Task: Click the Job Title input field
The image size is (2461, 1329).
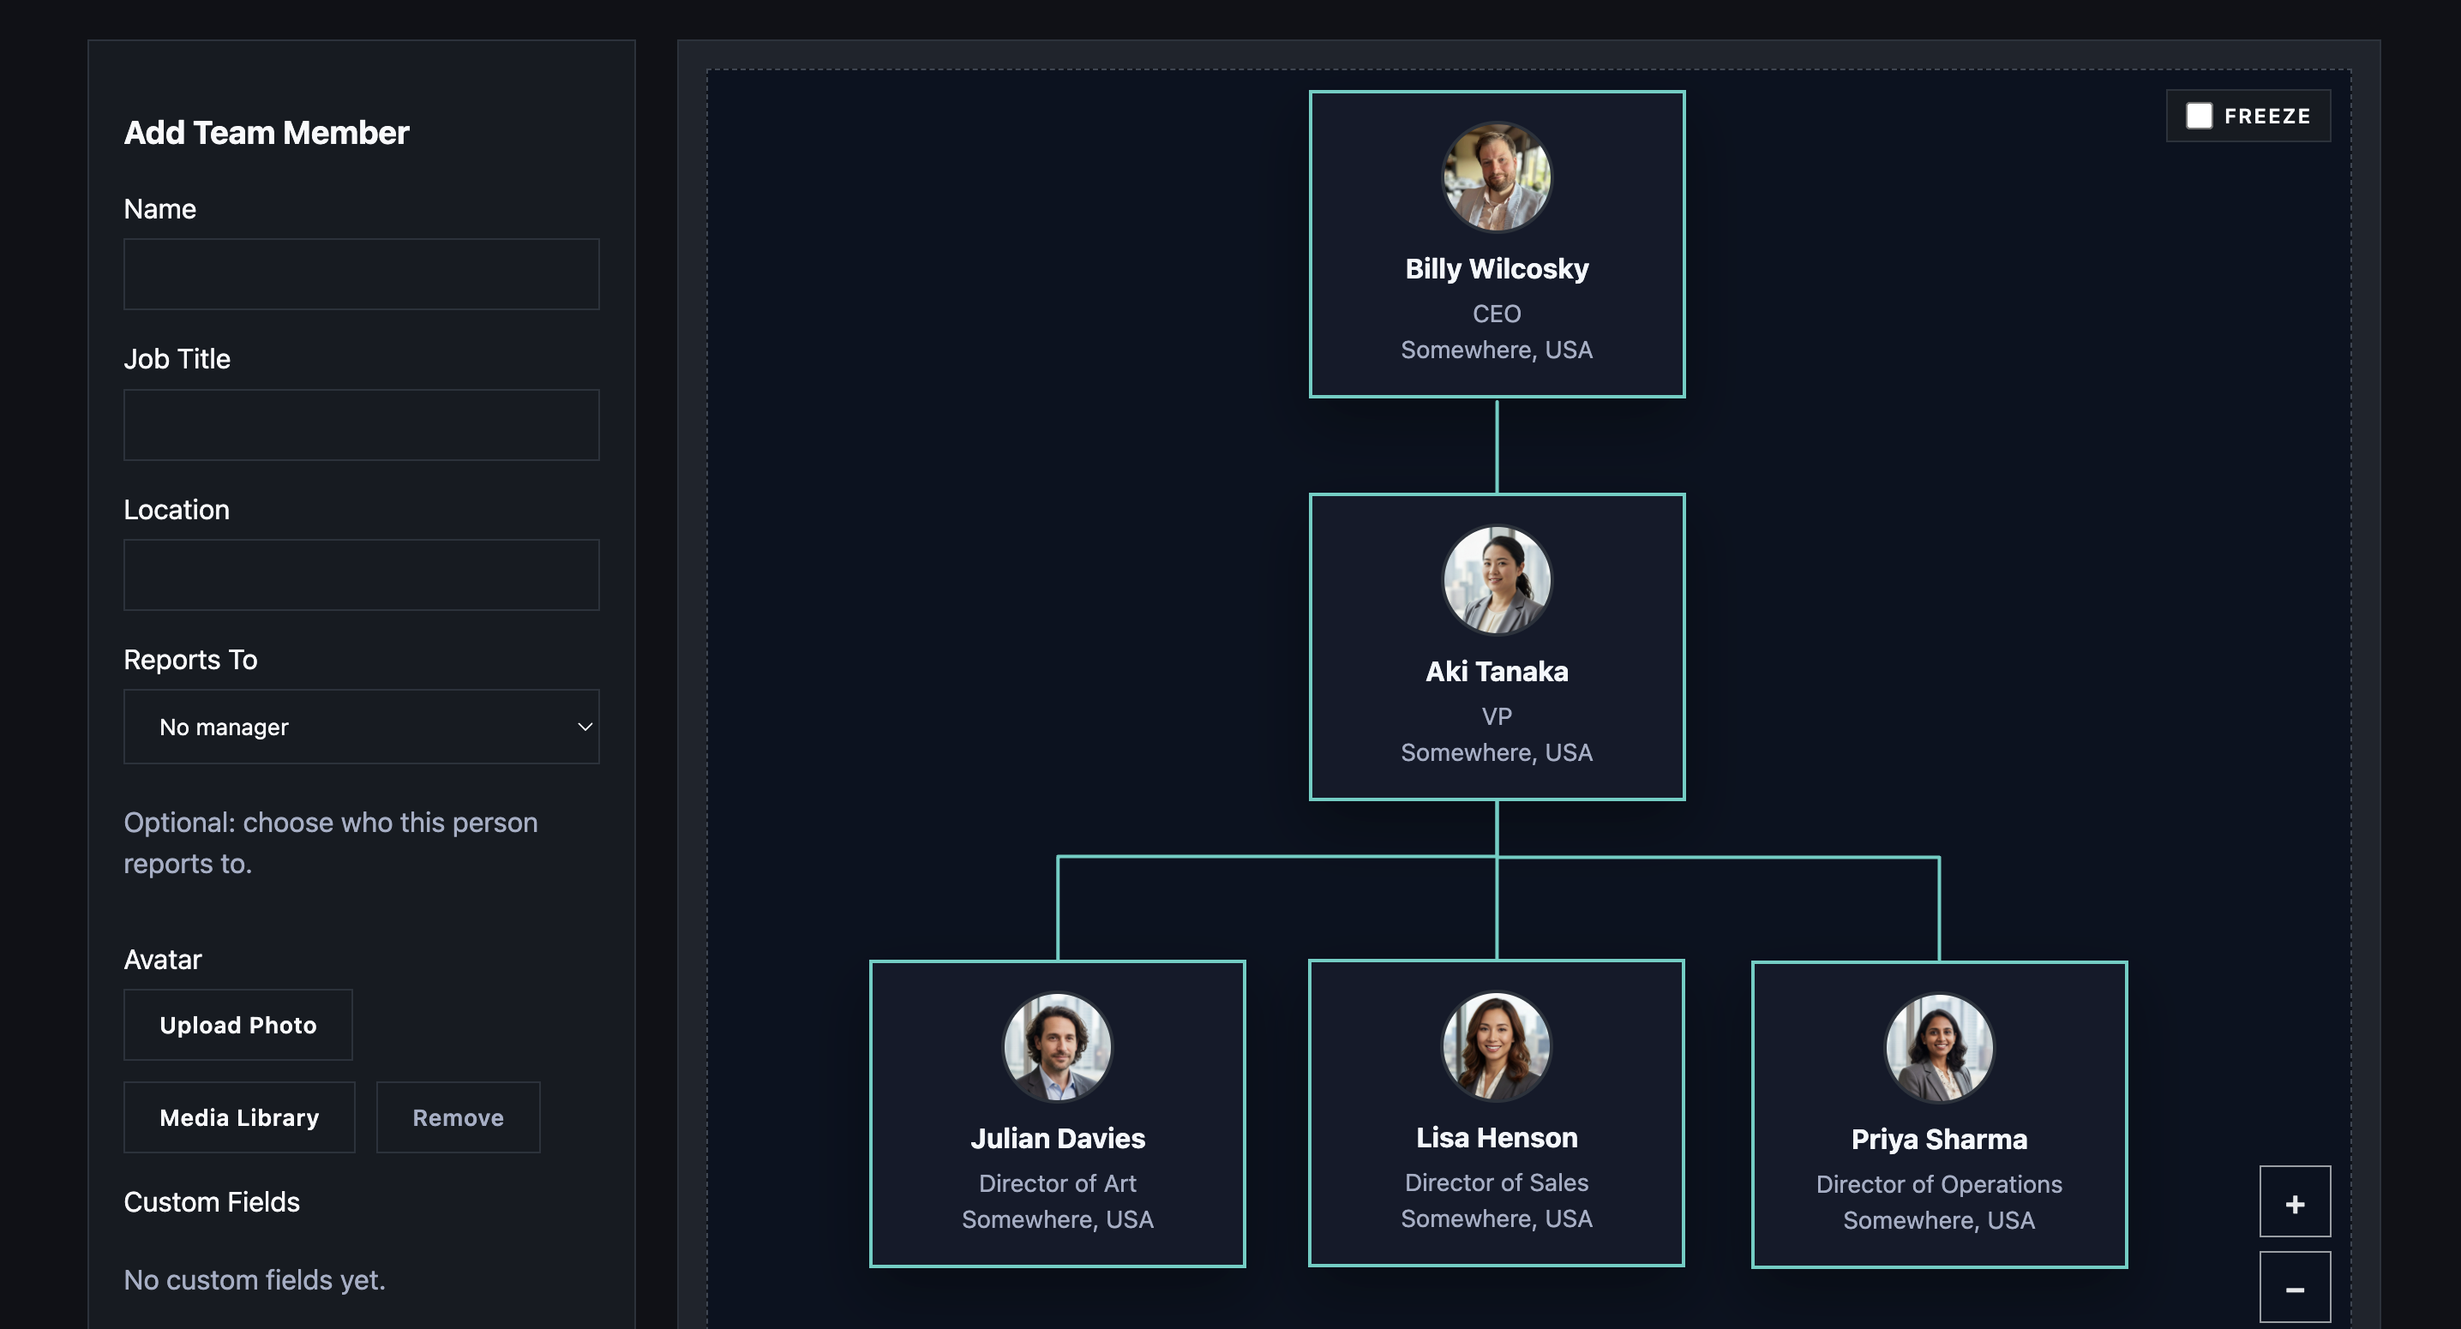Action: [361, 425]
